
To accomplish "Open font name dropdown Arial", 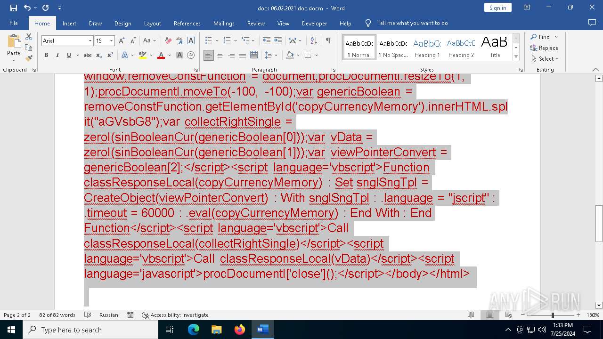I will click(90, 41).
